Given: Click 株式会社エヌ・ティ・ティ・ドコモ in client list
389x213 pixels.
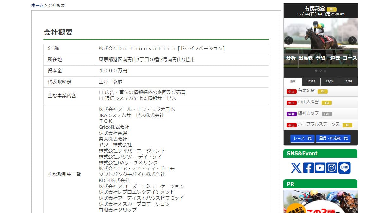Looking at the screenshot, I should click(137, 169).
